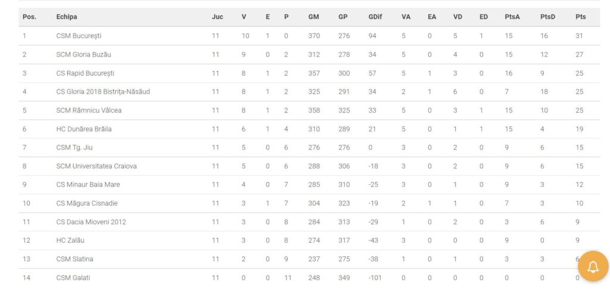Click the GM column header

[313, 17]
